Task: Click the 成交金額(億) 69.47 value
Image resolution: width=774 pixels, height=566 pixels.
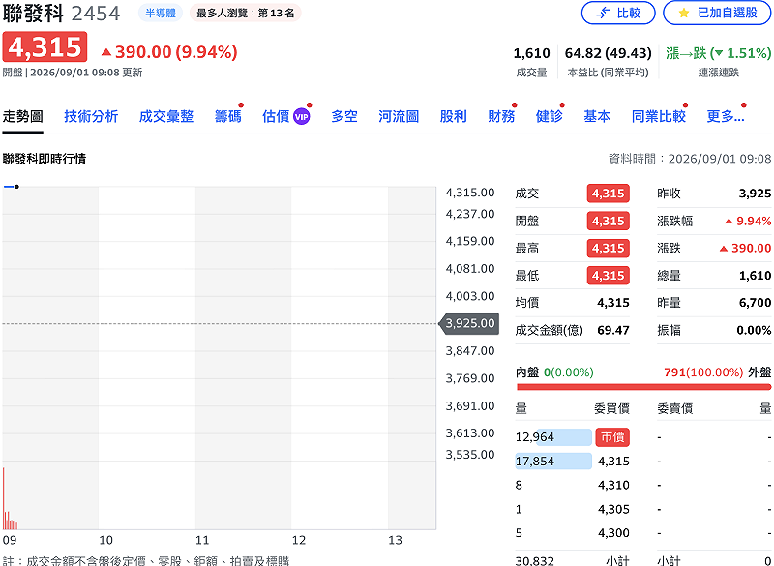Action: pyautogui.click(x=613, y=330)
